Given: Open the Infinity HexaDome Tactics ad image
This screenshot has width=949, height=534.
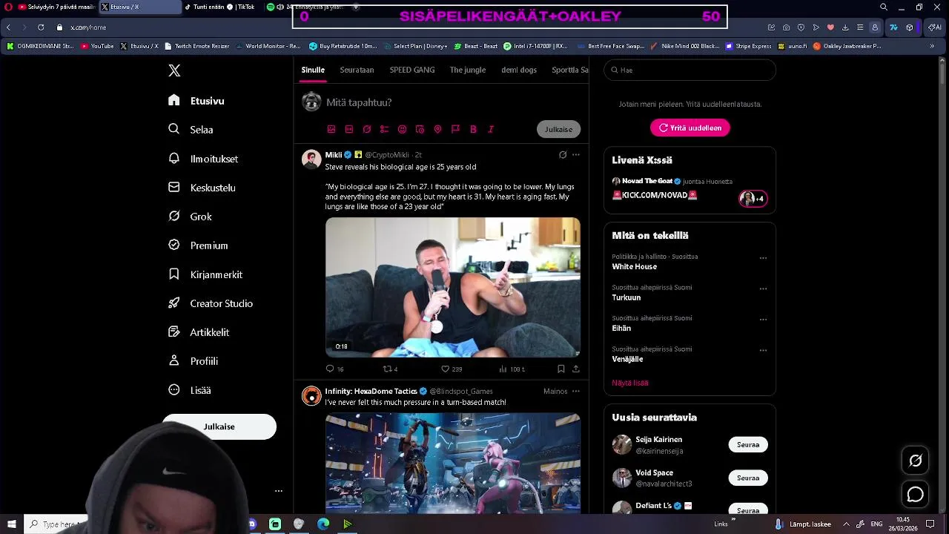Looking at the screenshot, I should [x=453, y=463].
